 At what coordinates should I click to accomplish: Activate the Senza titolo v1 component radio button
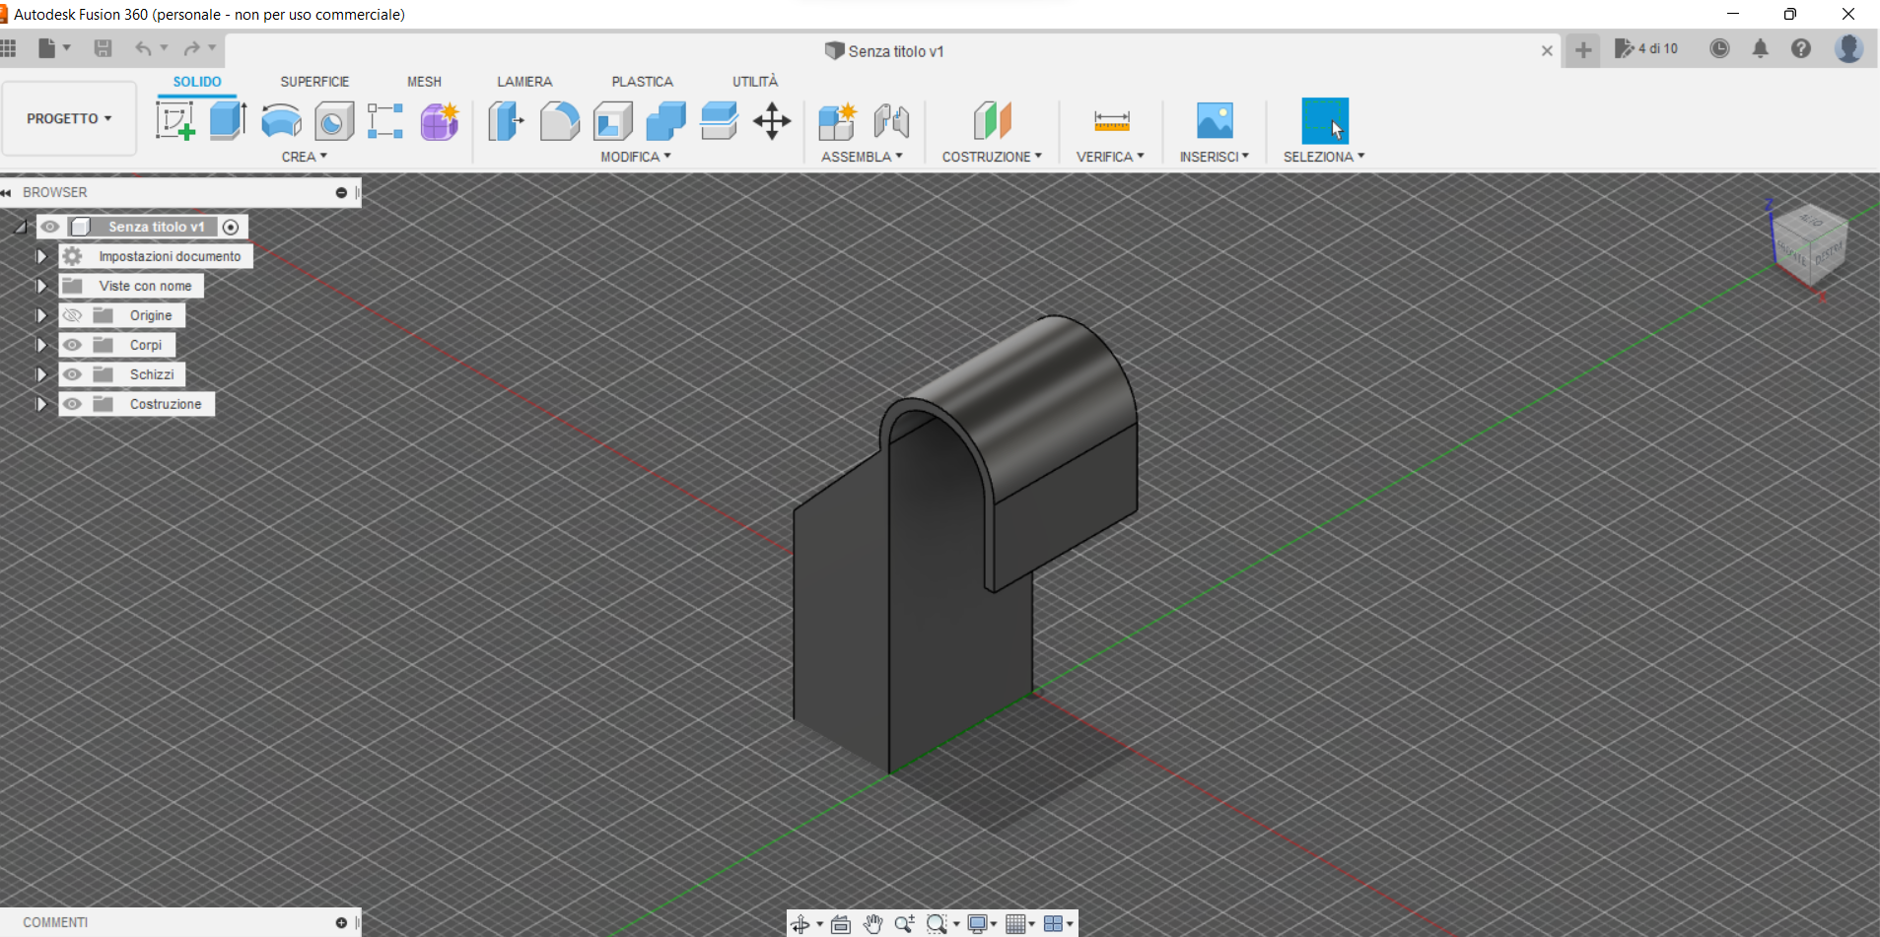(231, 227)
